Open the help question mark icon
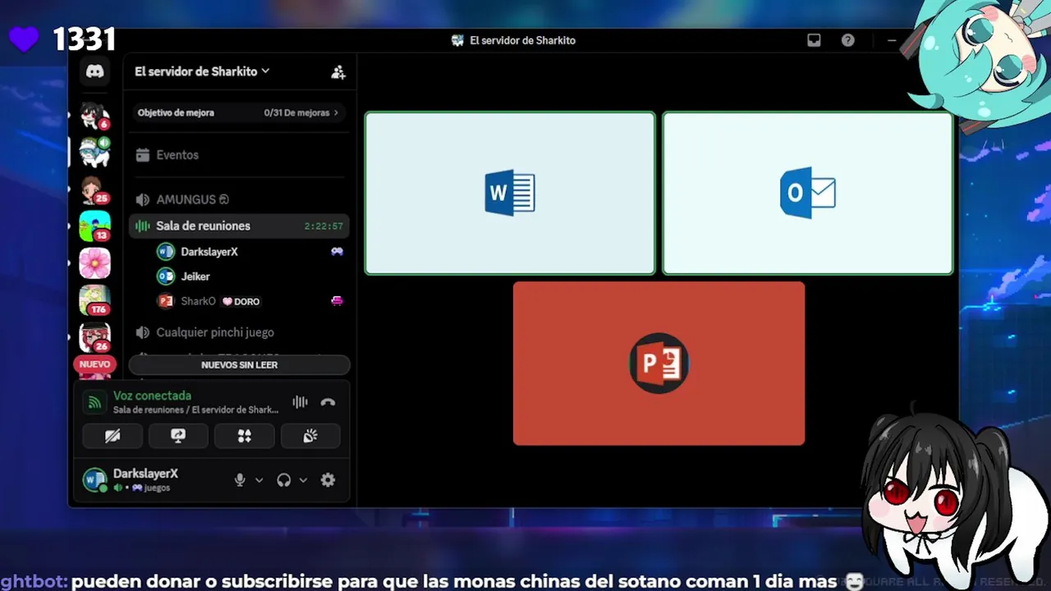1051x591 pixels. pyautogui.click(x=848, y=40)
